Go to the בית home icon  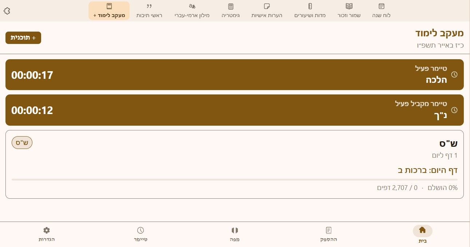[423, 230]
